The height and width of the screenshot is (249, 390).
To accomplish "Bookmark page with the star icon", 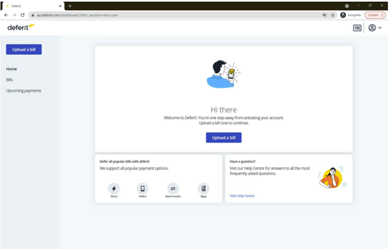I will [333, 15].
